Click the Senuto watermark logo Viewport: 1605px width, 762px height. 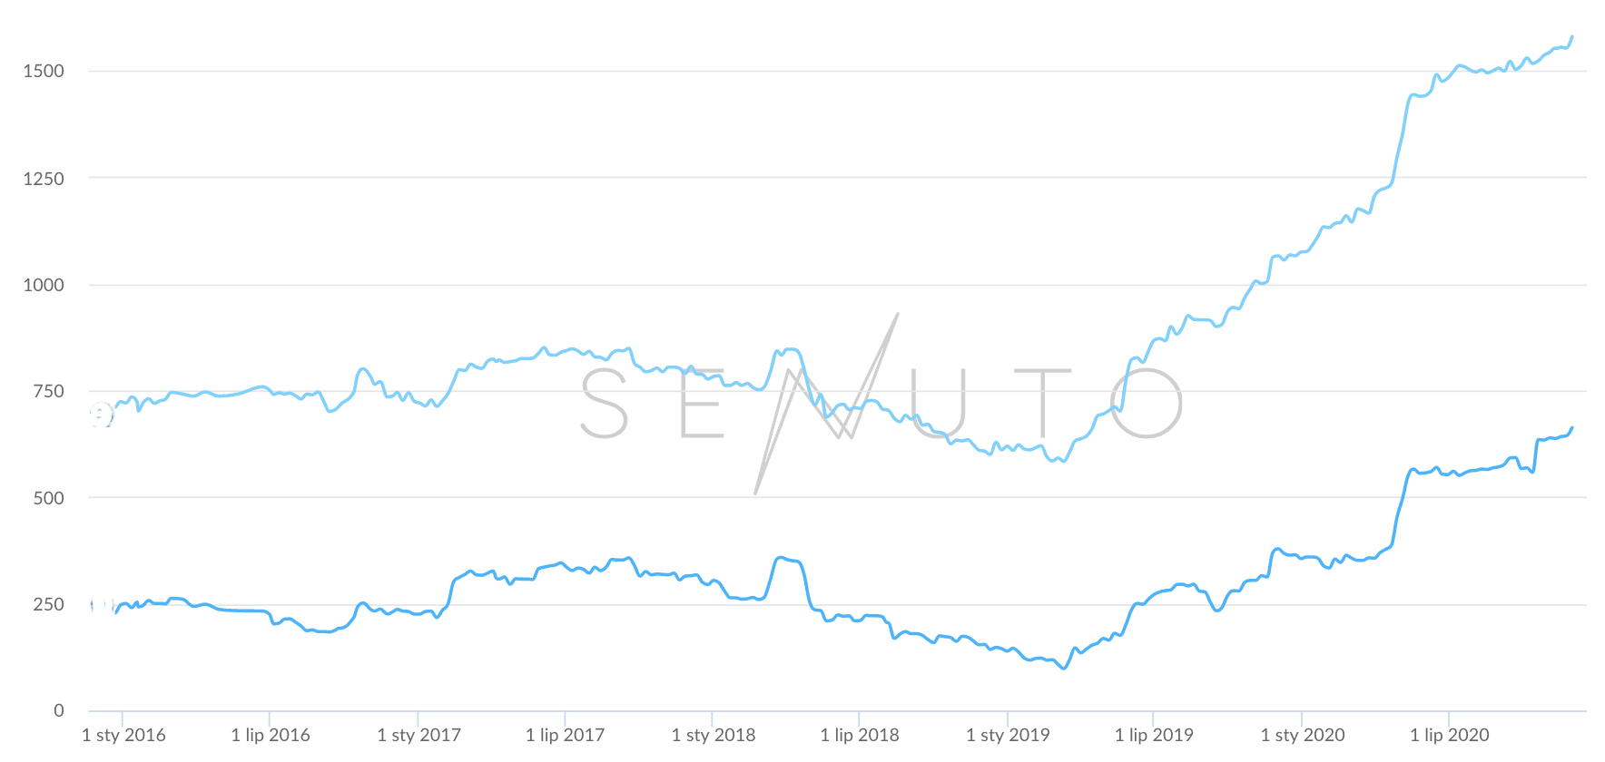click(881, 404)
